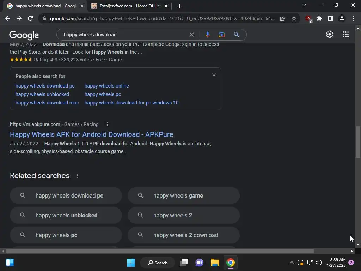Open the Chrome profile avatar
361x271 pixels.
[x=342, y=18]
